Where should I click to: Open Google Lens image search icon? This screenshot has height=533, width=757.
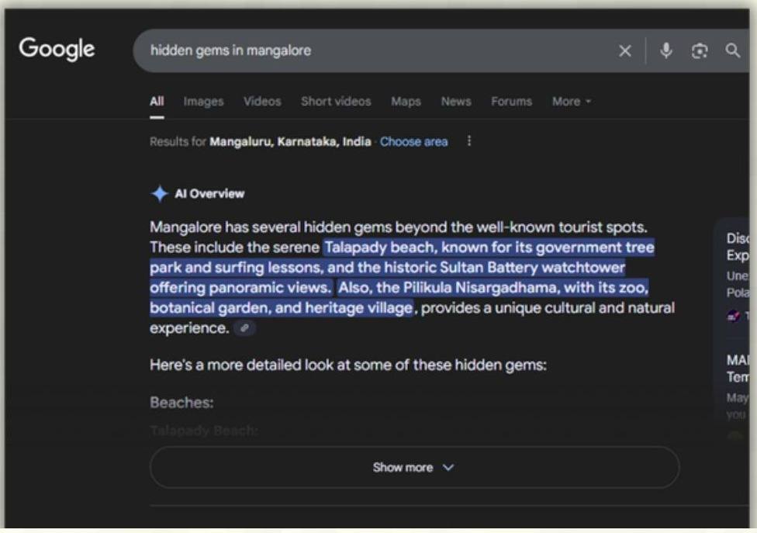pos(700,50)
